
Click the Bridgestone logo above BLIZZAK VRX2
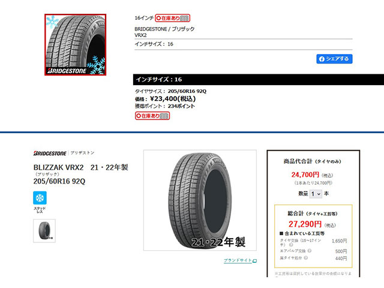(x=50, y=154)
